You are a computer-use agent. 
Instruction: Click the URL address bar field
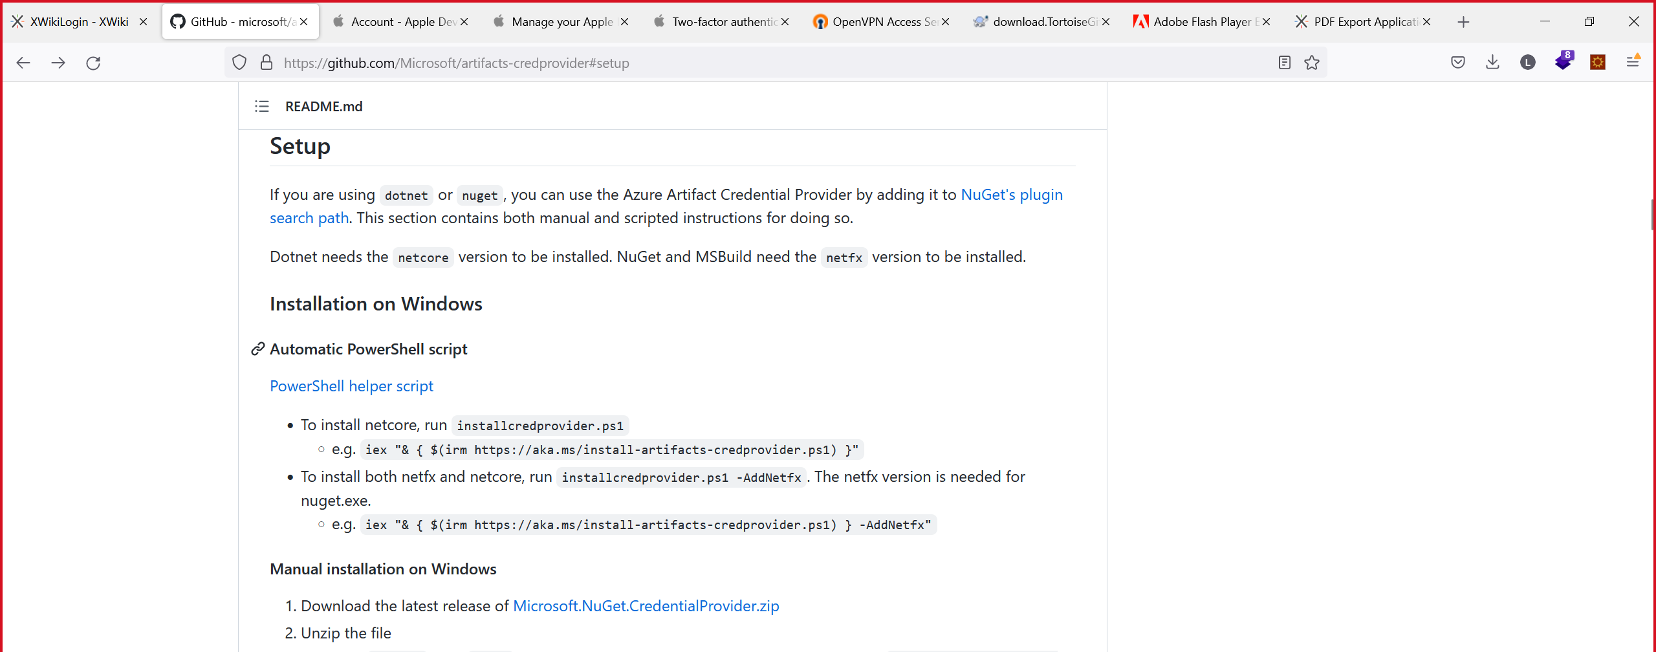click(776, 63)
